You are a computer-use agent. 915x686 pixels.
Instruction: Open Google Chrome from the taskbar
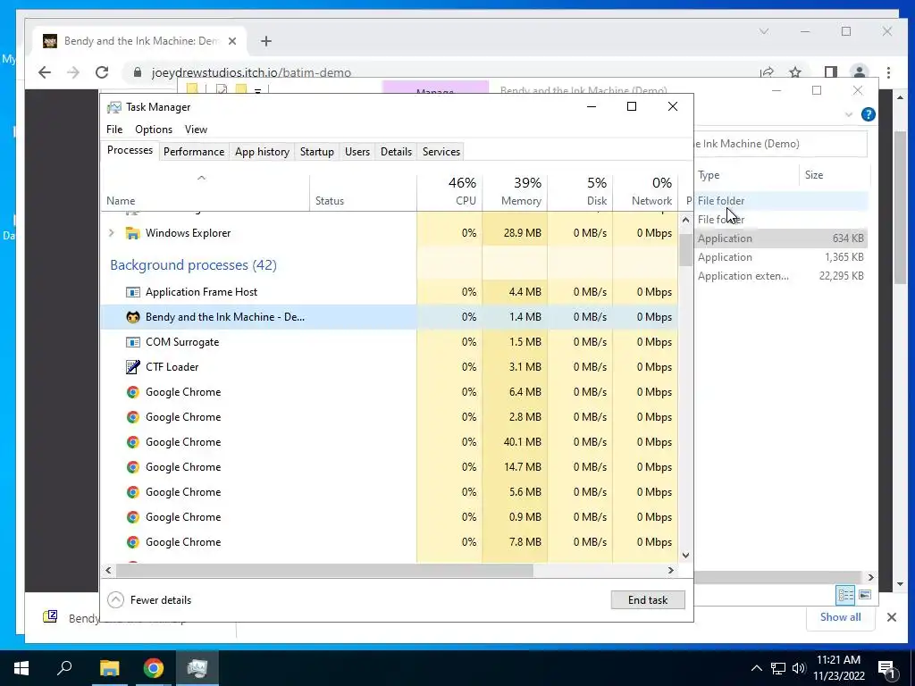154,668
